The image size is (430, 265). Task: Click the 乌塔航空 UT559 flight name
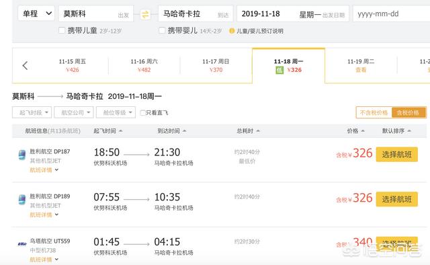click(x=50, y=241)
